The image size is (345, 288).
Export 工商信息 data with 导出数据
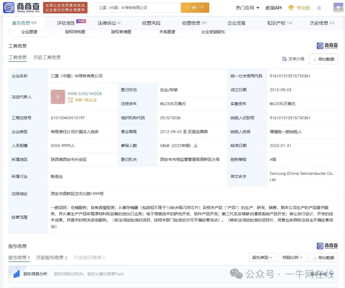[323, 59]
